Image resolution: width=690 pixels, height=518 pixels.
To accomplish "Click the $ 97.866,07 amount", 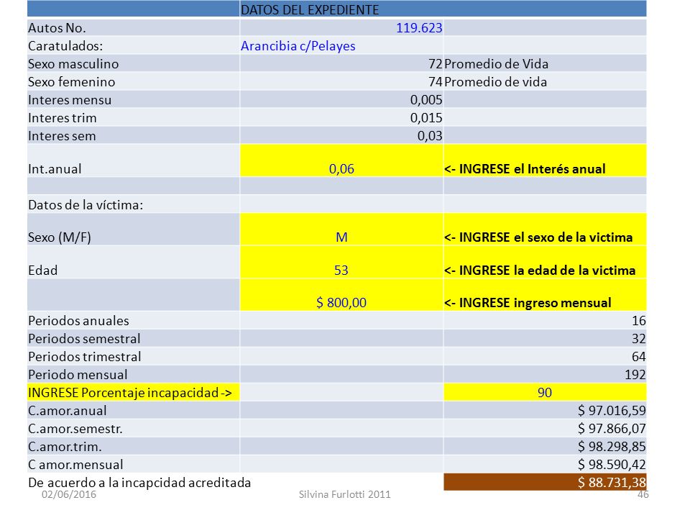I will [612, 429].
